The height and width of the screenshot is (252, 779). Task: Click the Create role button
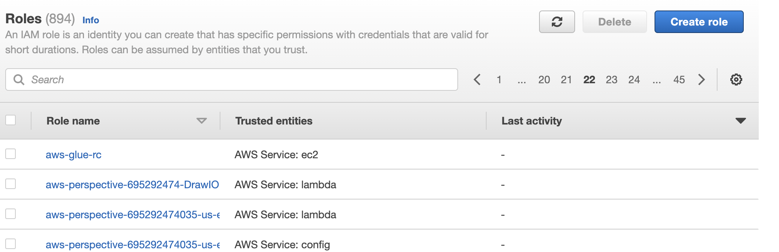point(699,22)
